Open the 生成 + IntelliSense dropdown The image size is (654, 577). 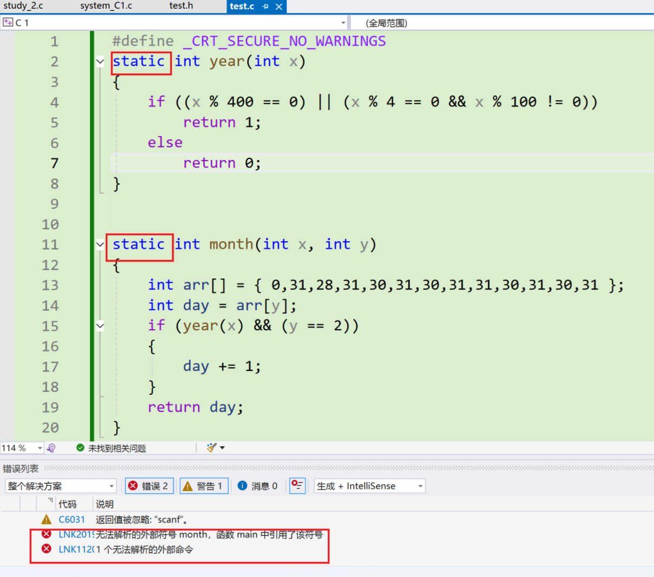tap(370, 486)
